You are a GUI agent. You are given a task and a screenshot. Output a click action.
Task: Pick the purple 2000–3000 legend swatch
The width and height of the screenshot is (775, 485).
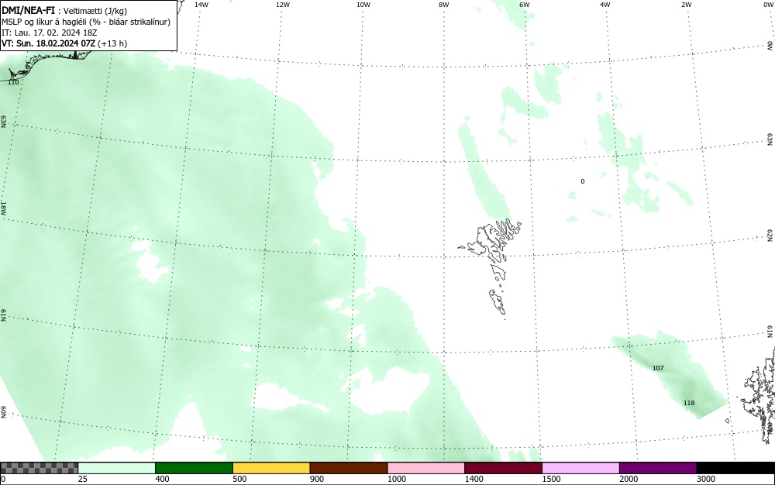(658, 468)
